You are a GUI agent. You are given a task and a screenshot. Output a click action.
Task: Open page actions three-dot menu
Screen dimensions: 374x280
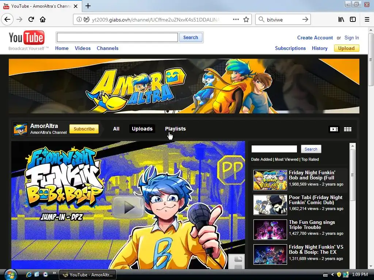(x=236, y=19)
